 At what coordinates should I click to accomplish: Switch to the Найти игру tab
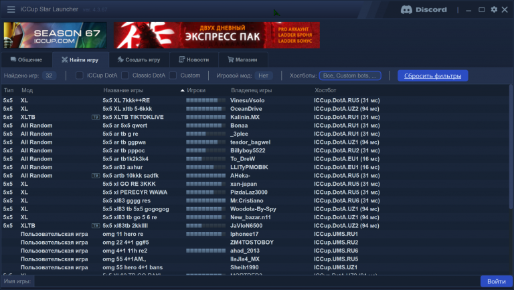80,59
